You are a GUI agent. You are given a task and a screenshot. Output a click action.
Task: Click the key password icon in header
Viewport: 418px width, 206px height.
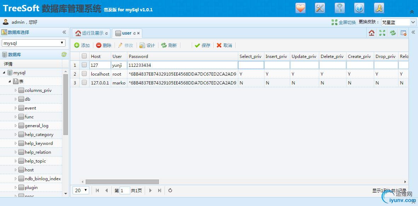pyautogui.click(x=340, y=8)
